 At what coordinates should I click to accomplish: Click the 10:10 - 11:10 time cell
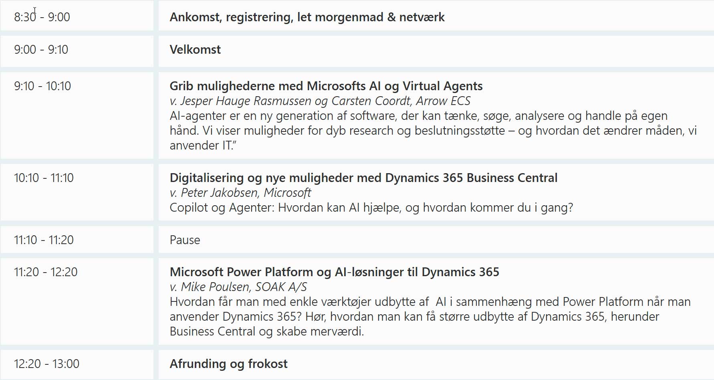(44, 178)
